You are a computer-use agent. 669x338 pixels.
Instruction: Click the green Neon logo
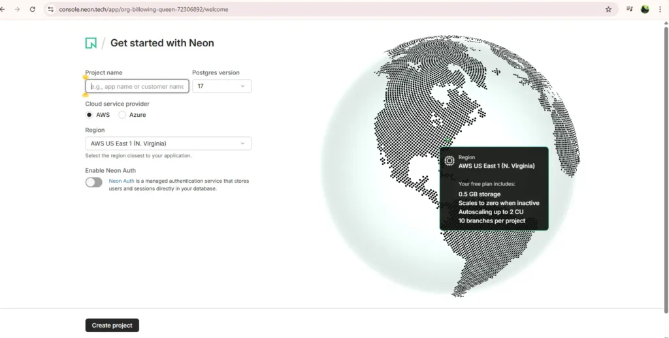pos(91,43)
